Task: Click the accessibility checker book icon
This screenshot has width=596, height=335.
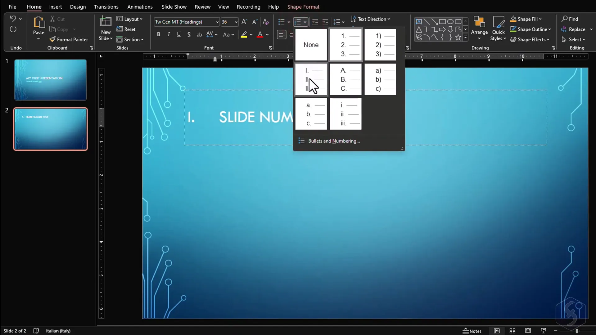Action: pos(36,331)
